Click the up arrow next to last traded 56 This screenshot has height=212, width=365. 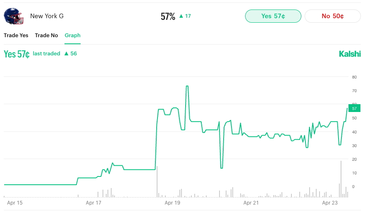(x=66, y=54)
